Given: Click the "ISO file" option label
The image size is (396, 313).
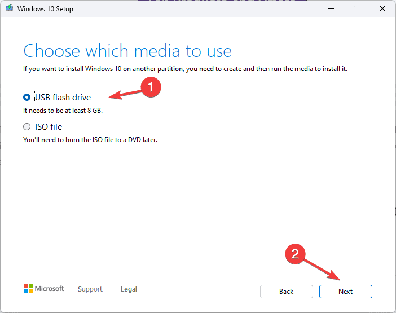Looking at the screenshot, I should (49, 127).
